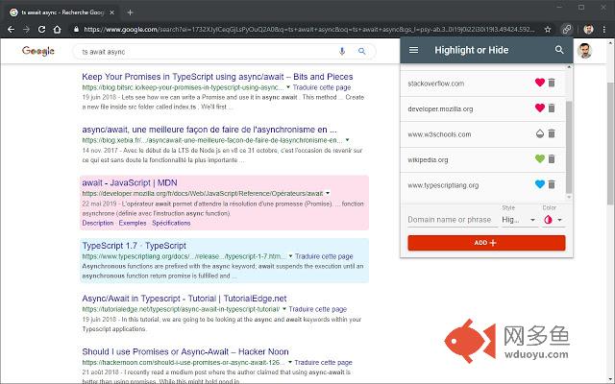Click the search icon in Highlight or Hide panel

(x=559, y=50)
